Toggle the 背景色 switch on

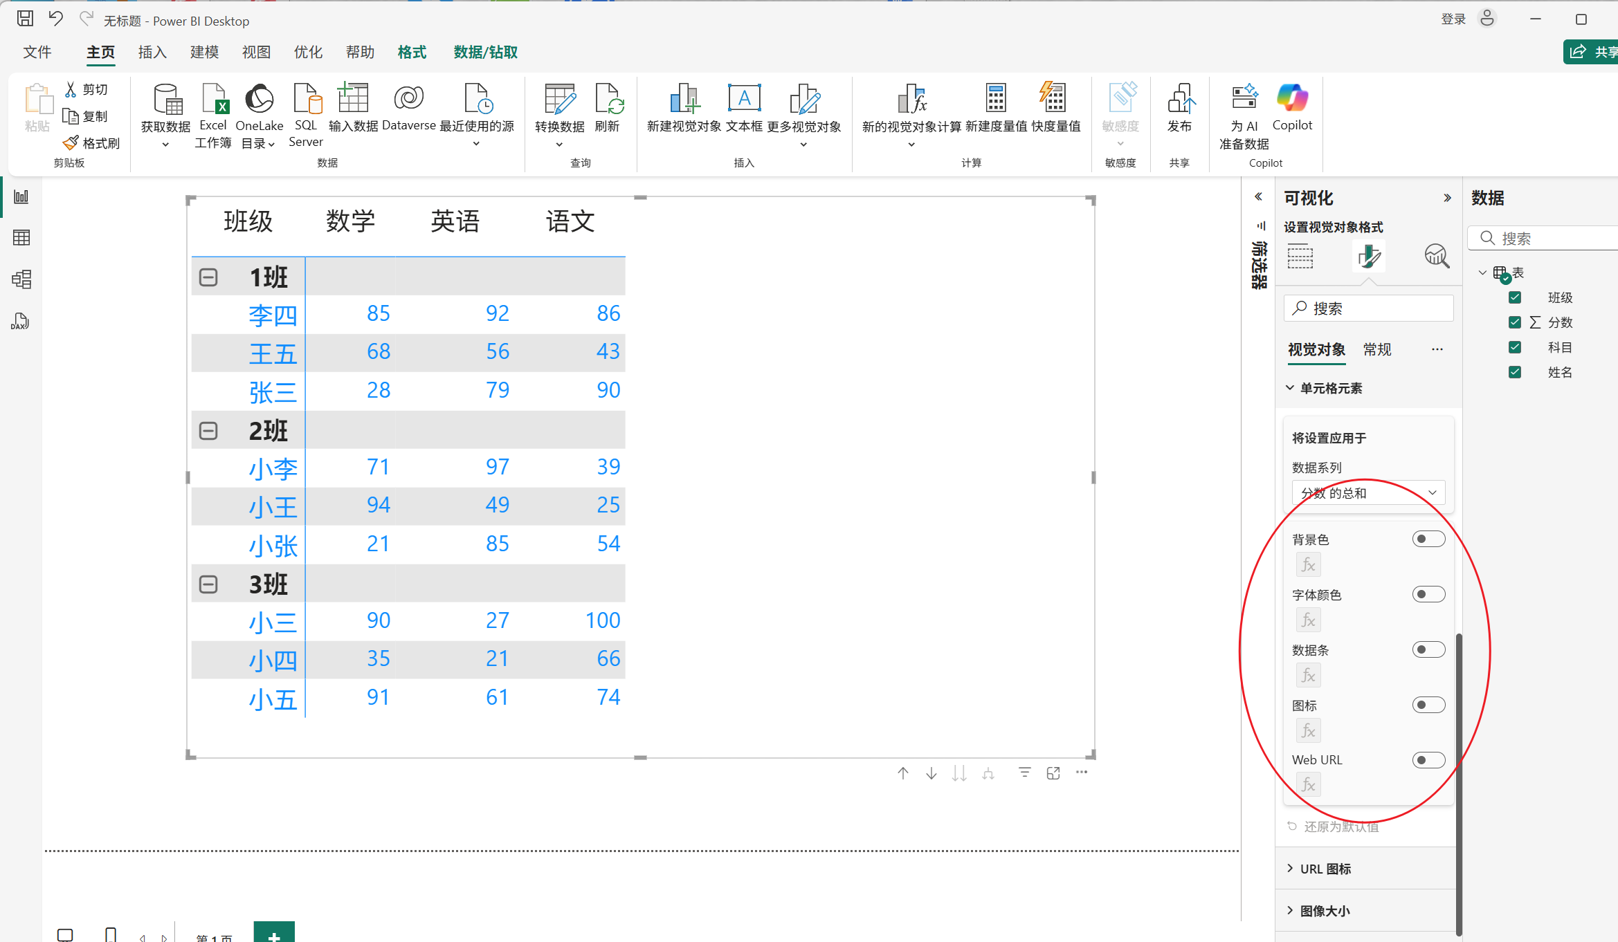1428,539
